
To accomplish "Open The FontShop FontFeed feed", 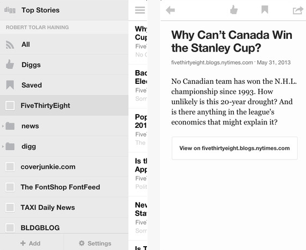I will coord(64,187).
